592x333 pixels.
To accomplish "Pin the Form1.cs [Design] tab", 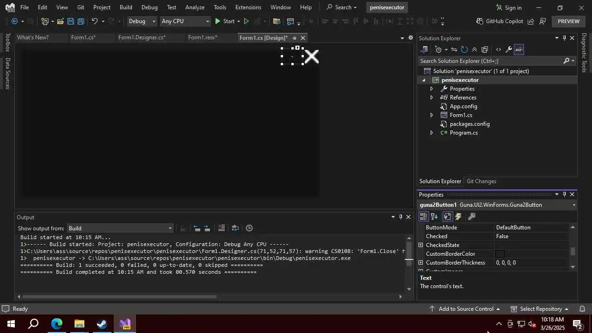I will click(x=294, y=38).
